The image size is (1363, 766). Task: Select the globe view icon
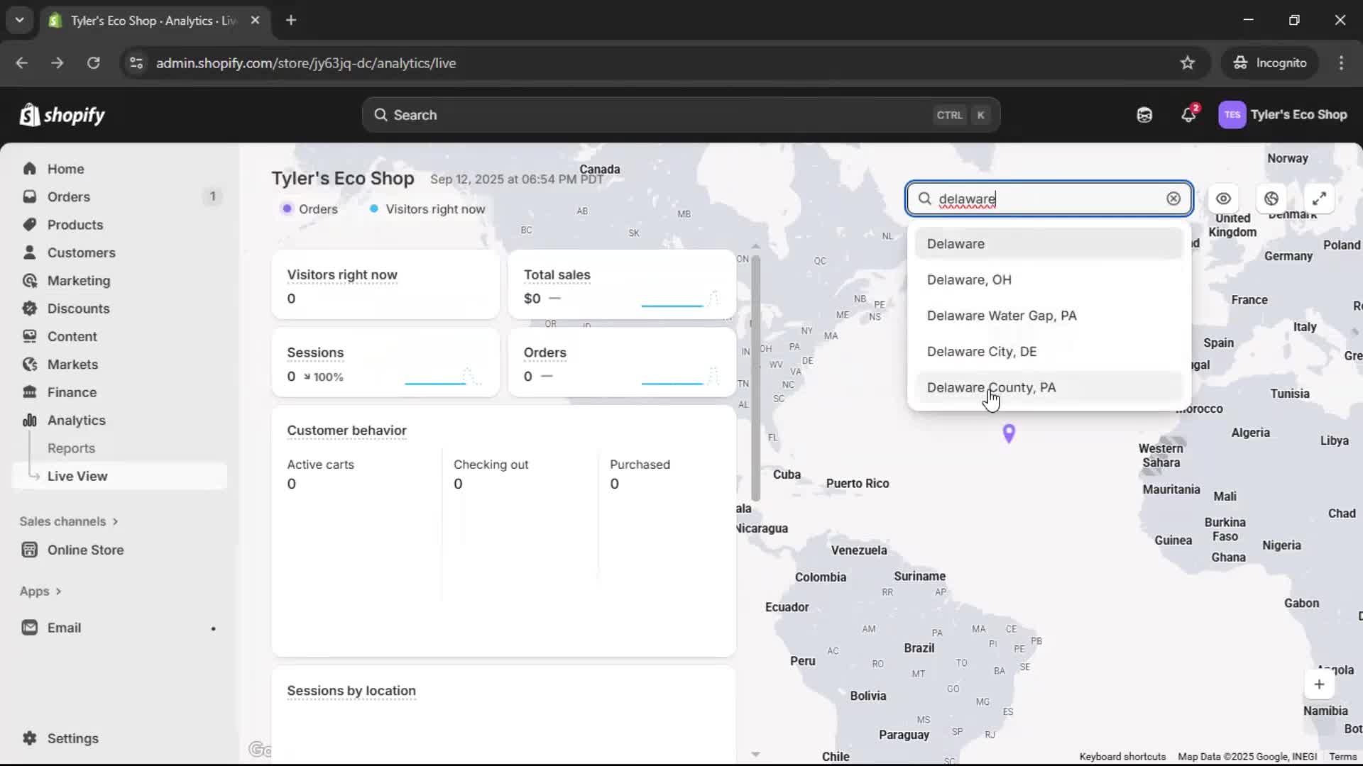click(1270, 199)
